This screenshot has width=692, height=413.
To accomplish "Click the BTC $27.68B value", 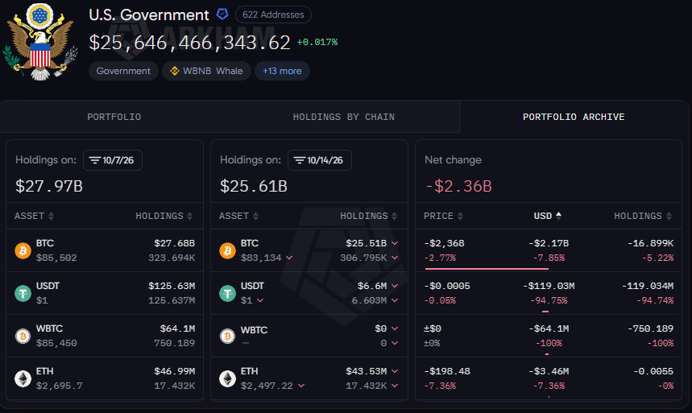I will 174,243.
